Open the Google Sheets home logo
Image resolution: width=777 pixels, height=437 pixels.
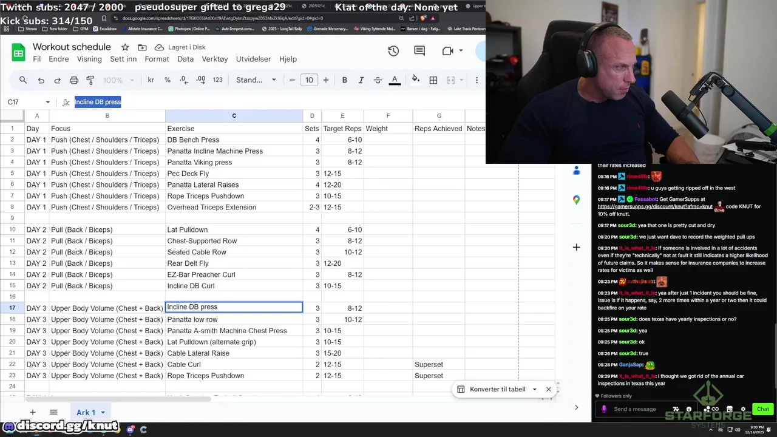click(x=18, y=53)
